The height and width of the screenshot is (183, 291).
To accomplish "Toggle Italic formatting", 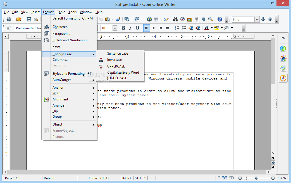I will [x=130, y=28].
